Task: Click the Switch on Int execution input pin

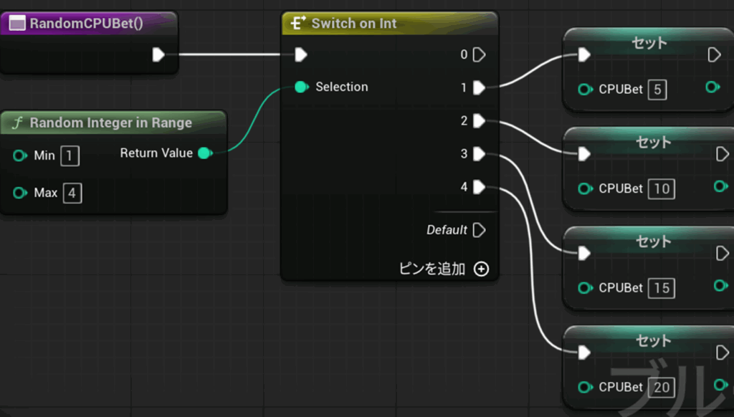Action: tap(301, 54)
